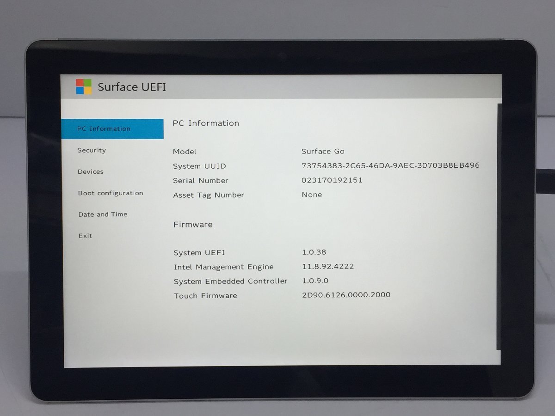Image resolution: width=555 pixels, height=416 pixels.
Task: Click the Serial Number label
Action: [201, 181]
